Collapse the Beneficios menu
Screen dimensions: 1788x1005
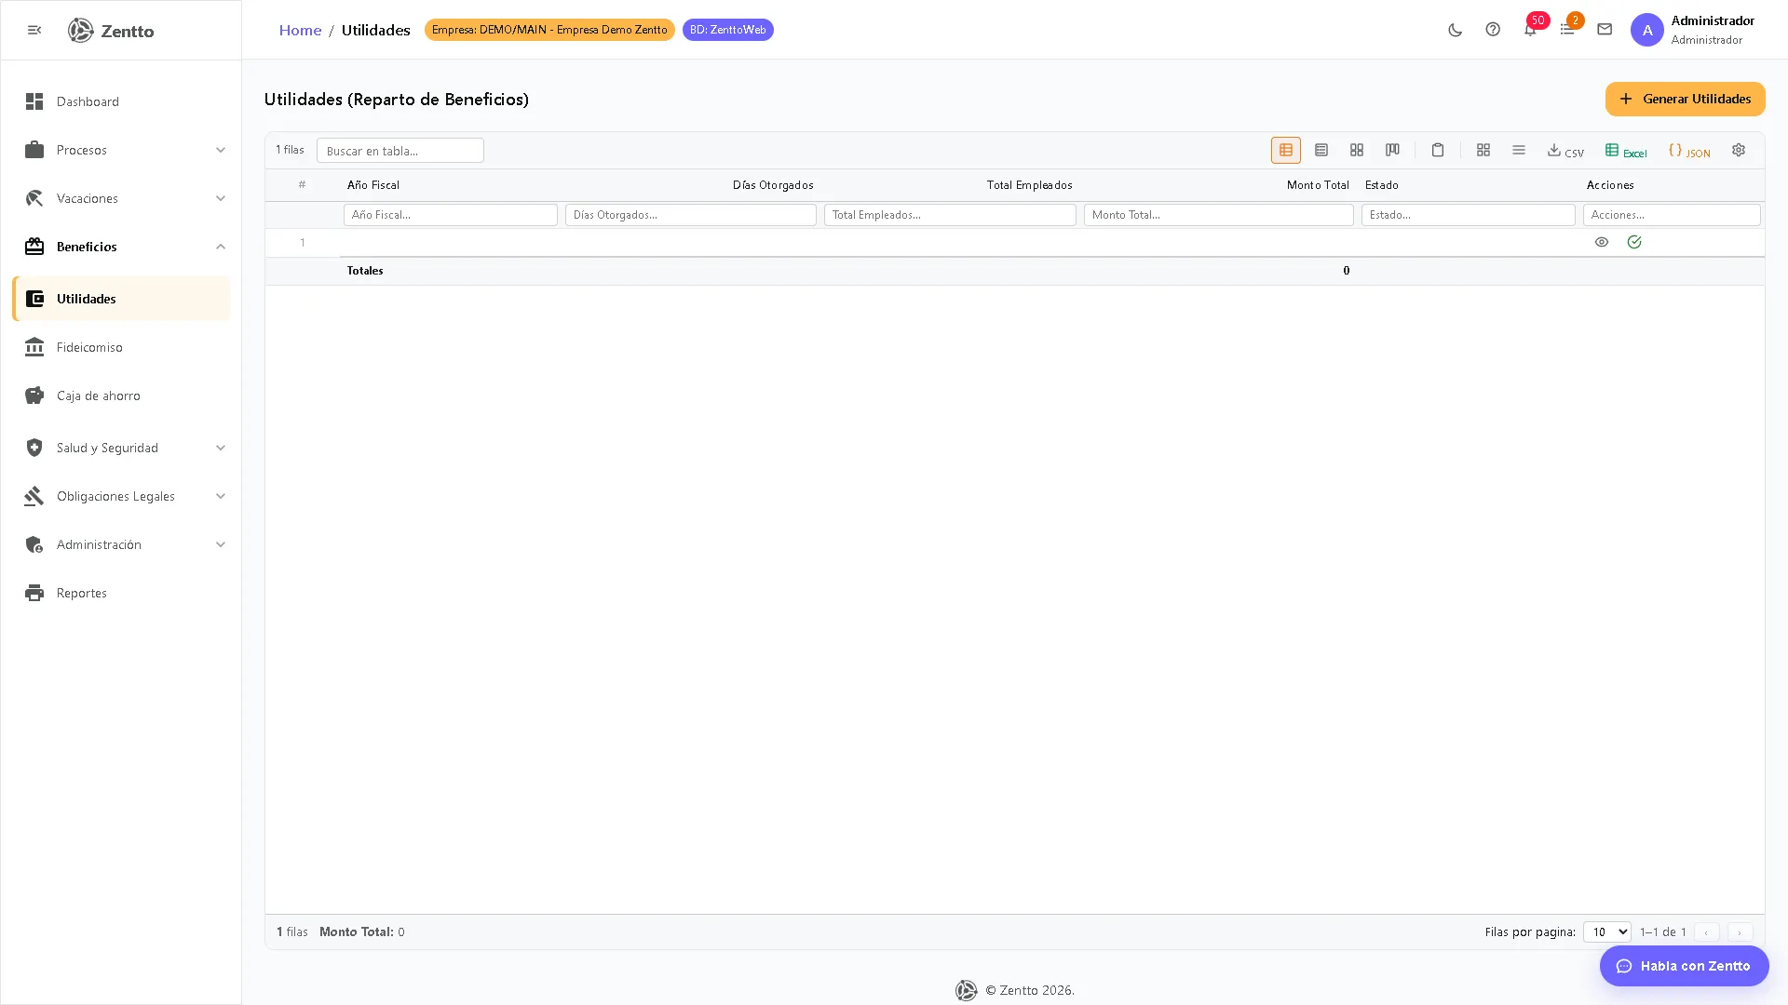[x=121, y=247]
